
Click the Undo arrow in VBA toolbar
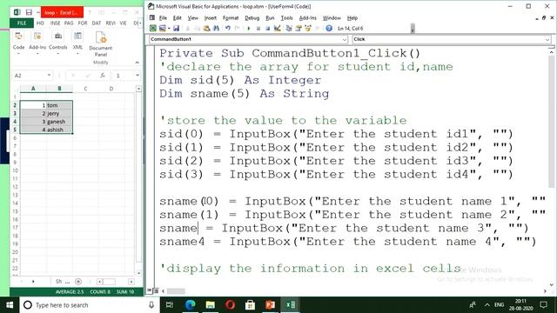click(x=228, y=29)
